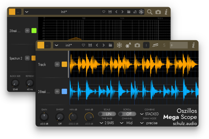Hide the Track waveform using eye icon

57,65
